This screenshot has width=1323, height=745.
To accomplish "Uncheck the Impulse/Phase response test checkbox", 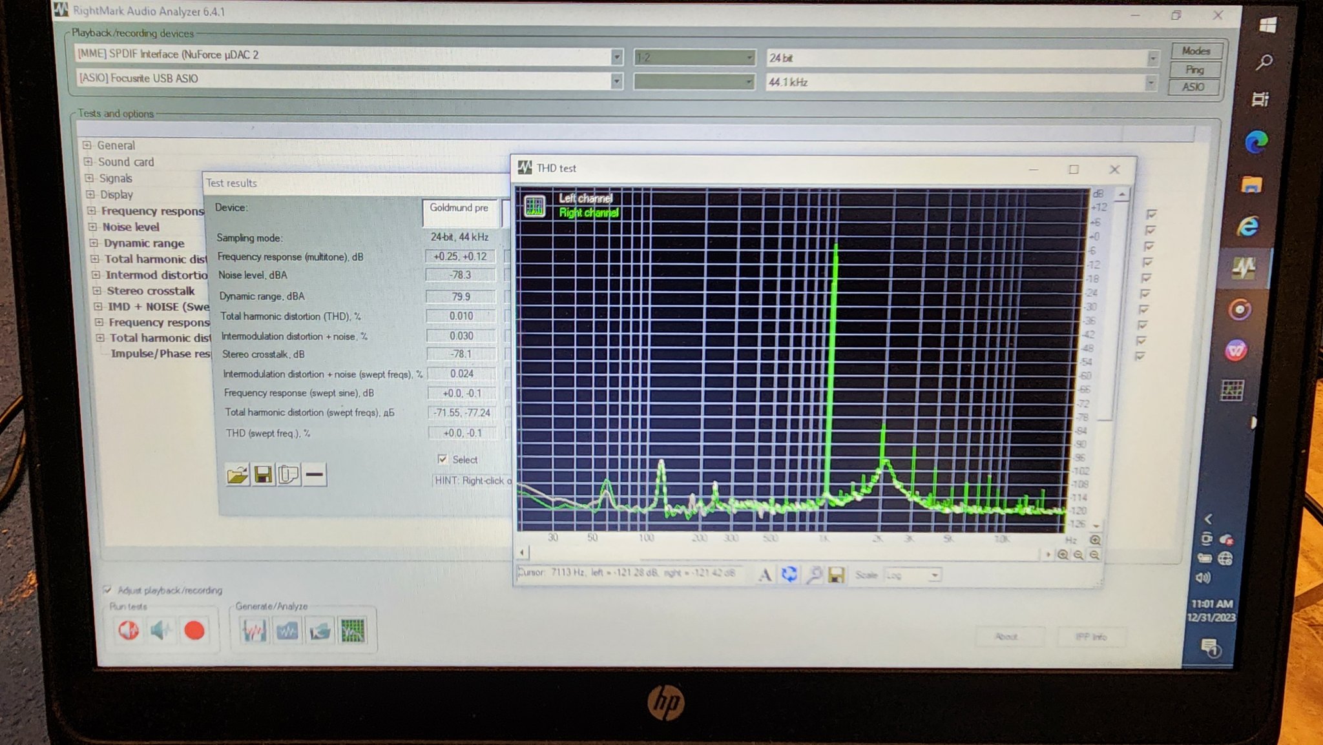I will pyautogui.click(x=1140, y=356).
